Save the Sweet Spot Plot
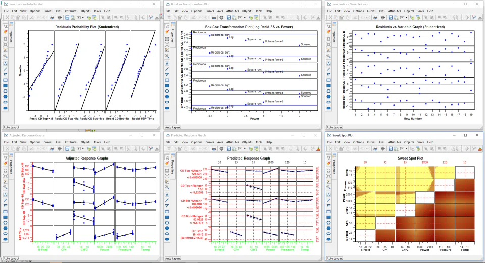The height and width of the screenshot is (263, 485). (x=391, y=149)
